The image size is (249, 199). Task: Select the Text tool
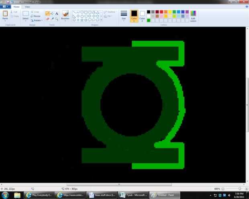57,14
